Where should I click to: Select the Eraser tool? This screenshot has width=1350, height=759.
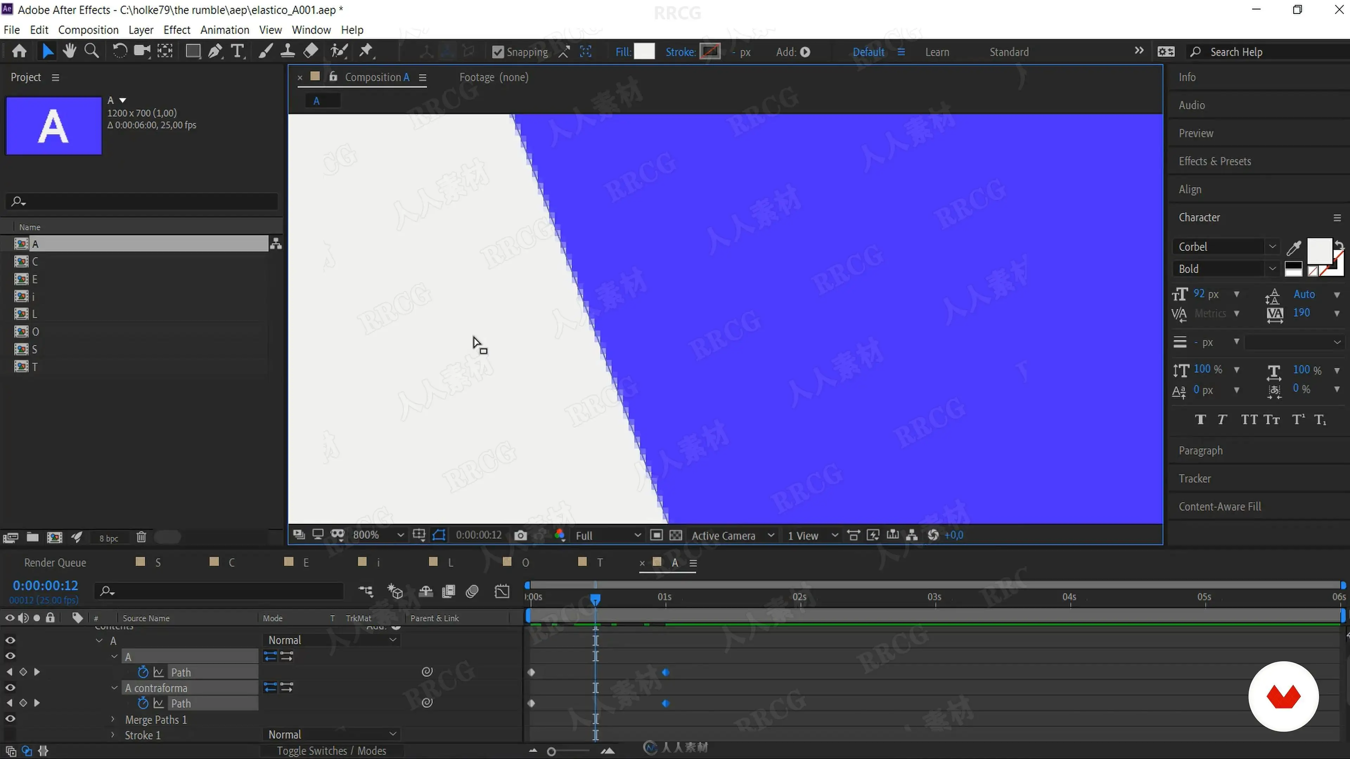click(311, 51)
